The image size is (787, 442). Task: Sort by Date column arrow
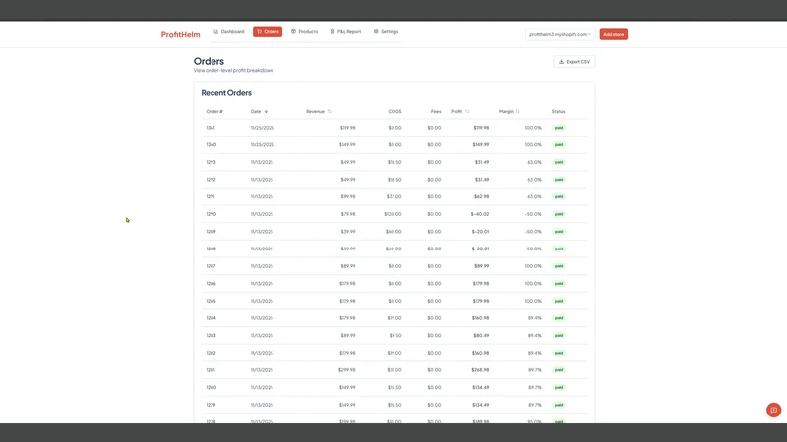click(266, 111)
